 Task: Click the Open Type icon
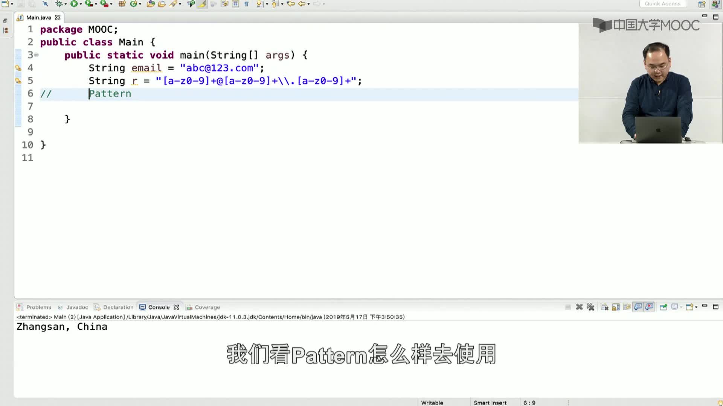click(x=151, y=4)
